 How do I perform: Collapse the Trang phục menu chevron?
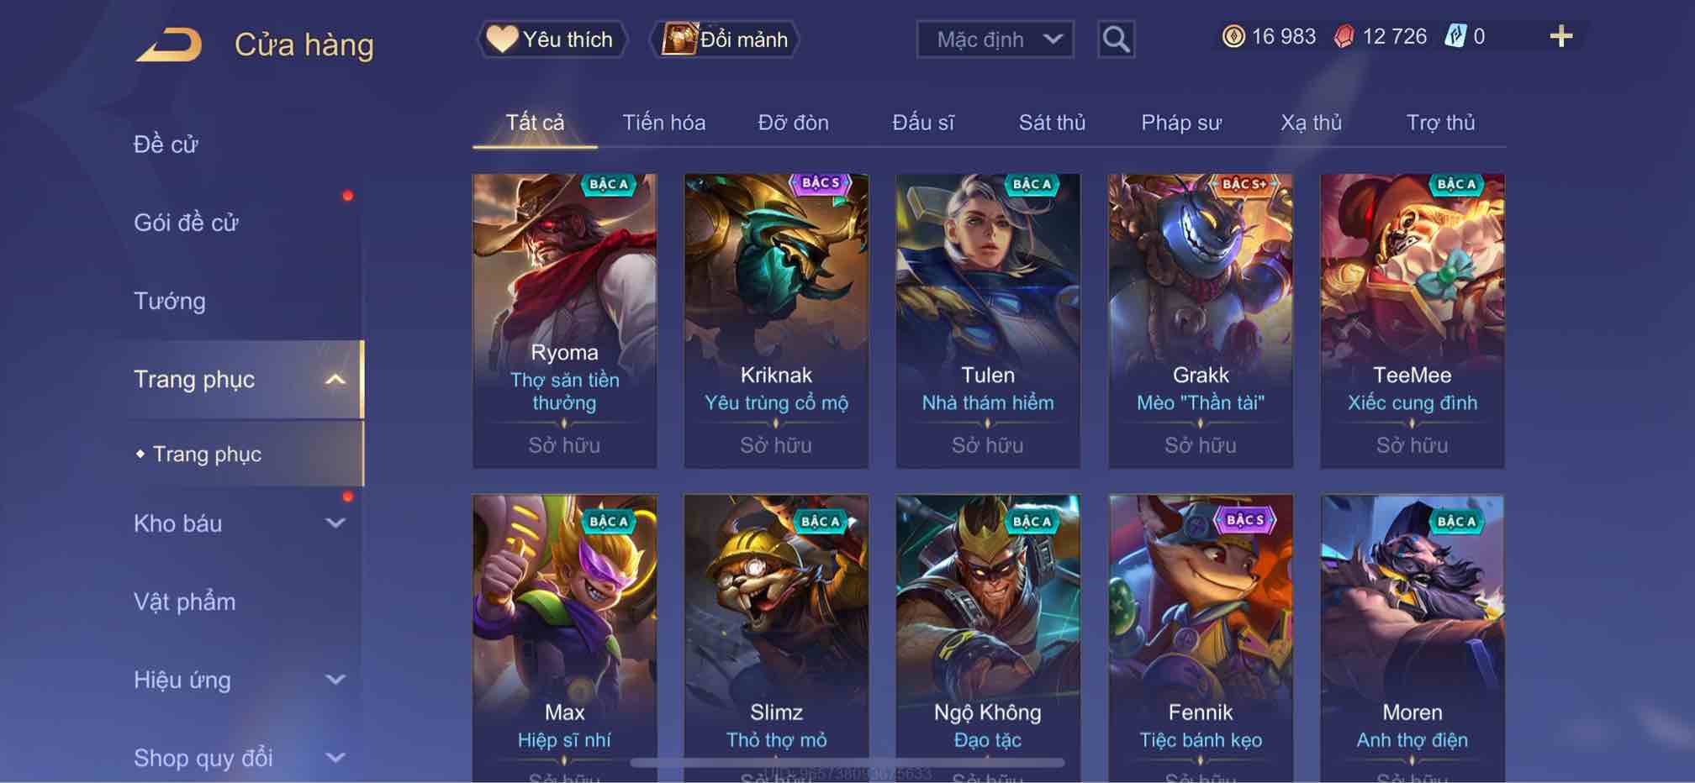(335, 380)
